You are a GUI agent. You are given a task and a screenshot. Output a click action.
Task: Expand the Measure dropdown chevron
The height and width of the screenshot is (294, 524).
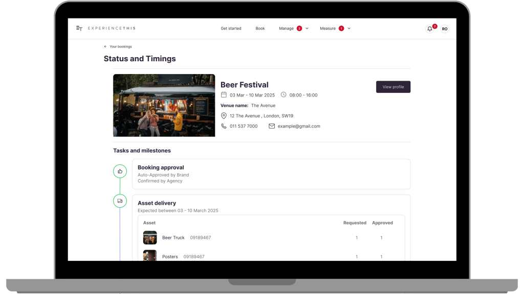point(349,29)
